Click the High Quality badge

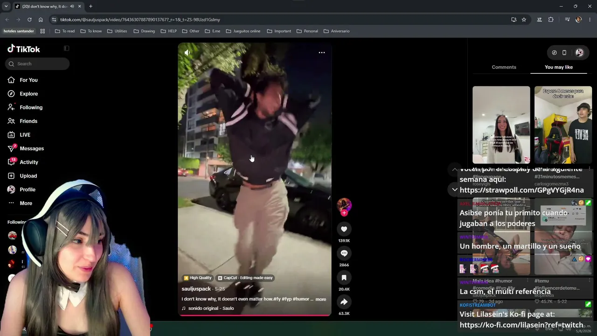click(198, 278)
